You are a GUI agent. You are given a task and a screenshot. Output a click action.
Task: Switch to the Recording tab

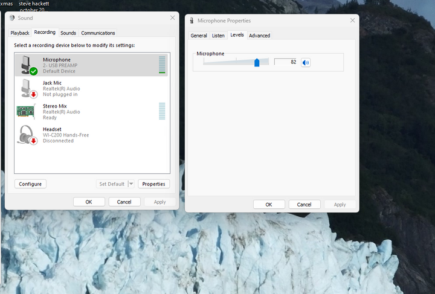pos(45,33)
